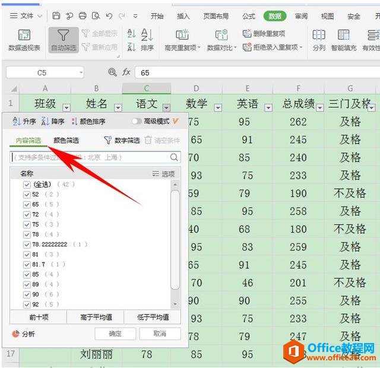Expand the 姓名 column filter arrow
The width and height of the screenshot is (380, 368).
tap(118, 108)
